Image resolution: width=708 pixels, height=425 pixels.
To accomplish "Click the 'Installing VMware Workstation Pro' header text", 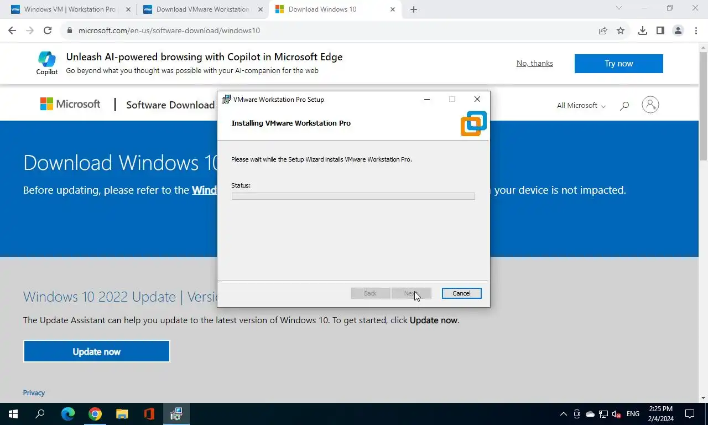I will click(x=291, y=123).
